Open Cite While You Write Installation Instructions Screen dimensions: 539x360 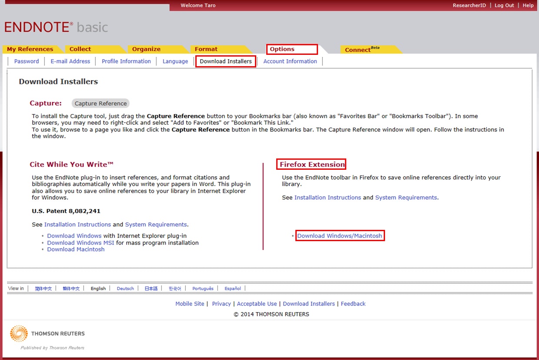click(x=77, y=225)
